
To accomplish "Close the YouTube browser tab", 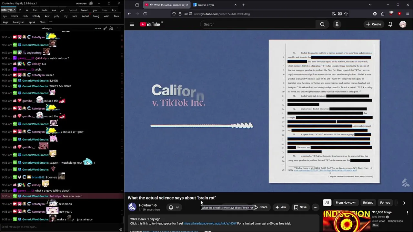I will pyautogui.click(x=187, y=5).
